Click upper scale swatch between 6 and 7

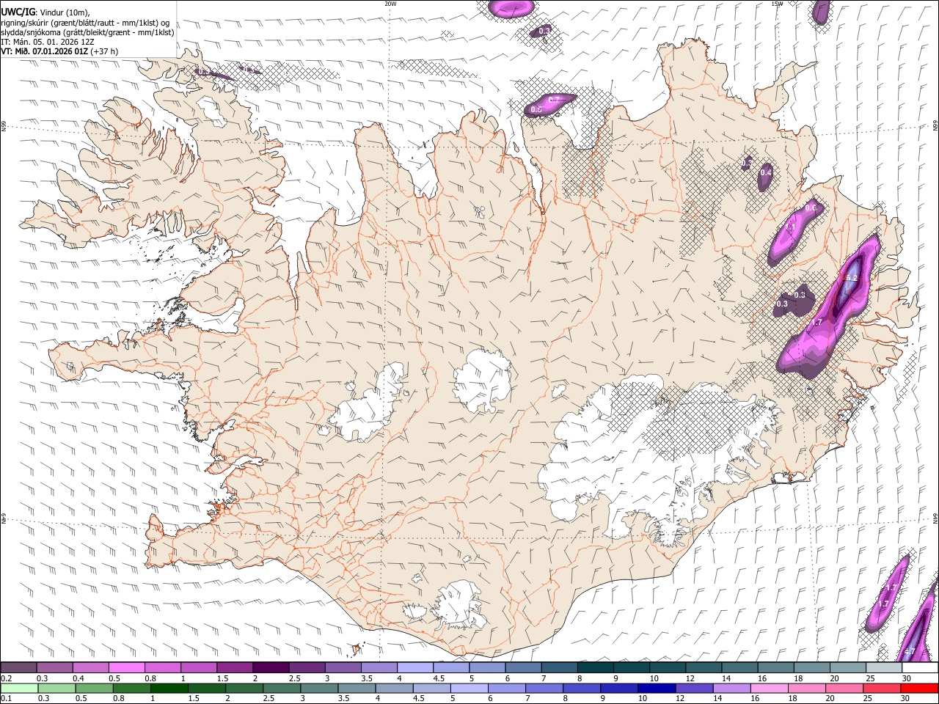pyautogui.click(x=523, y=667)
